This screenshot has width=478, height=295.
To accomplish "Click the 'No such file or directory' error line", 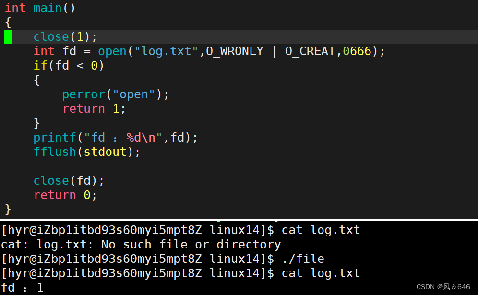I will [x=141, y=245].
